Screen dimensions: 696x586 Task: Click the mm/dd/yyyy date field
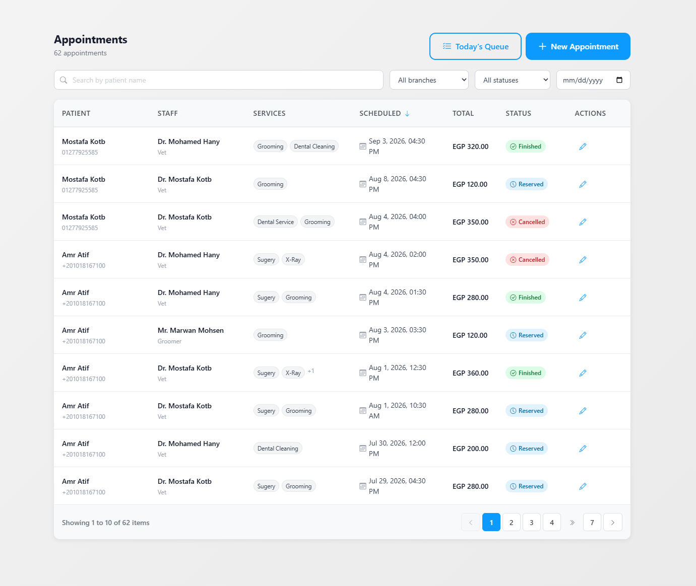pyautogui.click(x=593, y=80)
